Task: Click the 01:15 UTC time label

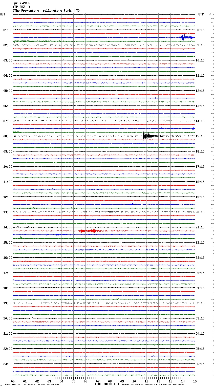Action: coord(200,288)
